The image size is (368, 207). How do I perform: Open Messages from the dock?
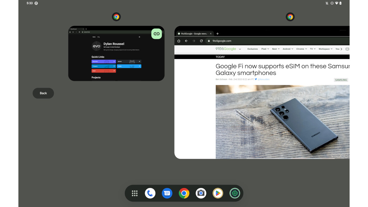tap(167, 193)
